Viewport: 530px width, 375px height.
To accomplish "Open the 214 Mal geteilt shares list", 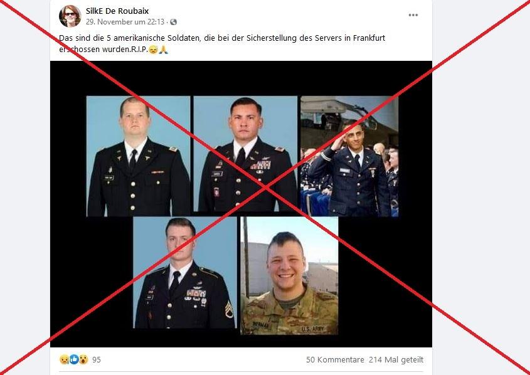I will click(396, 360).
